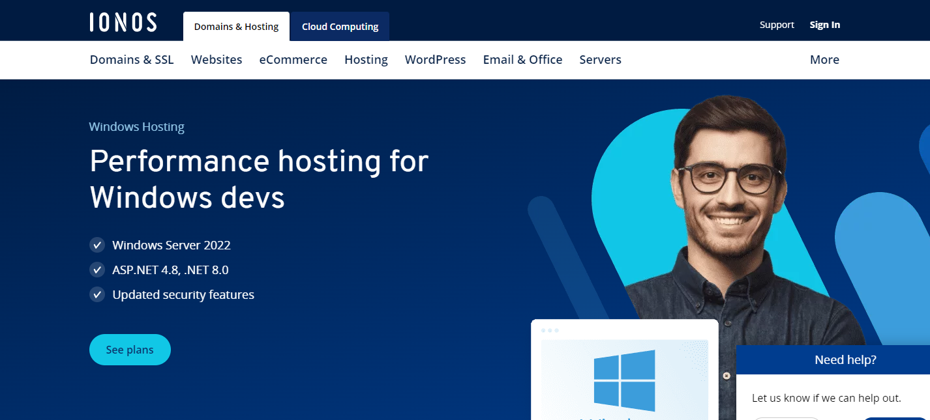Viewport: 930px width, 420px height.
Task: Open the WordPress navigation menu
Action: (x=435, y=59)
